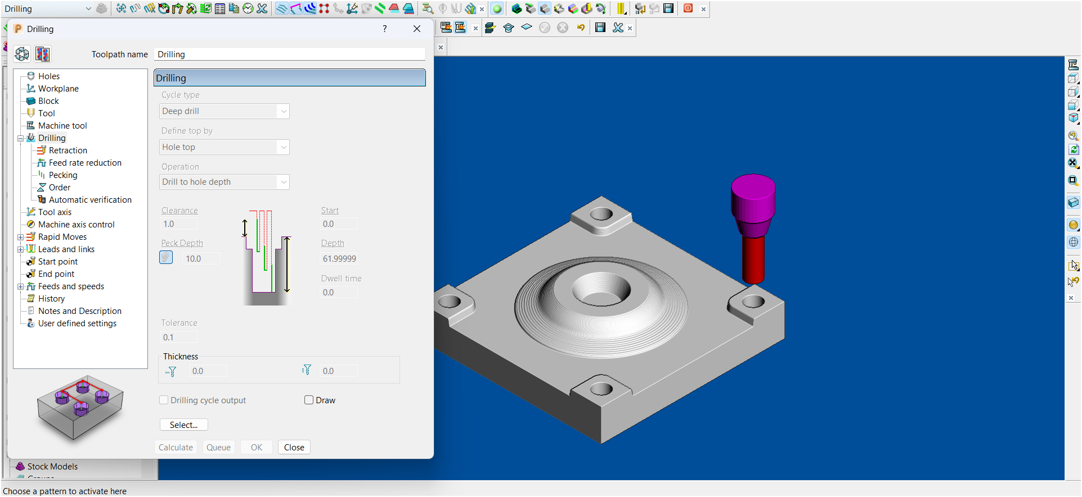The width and height of the screenshot is (1082, 497).
Task: Expand the Feeds and speeds tree node
Action: pos(21,286)
